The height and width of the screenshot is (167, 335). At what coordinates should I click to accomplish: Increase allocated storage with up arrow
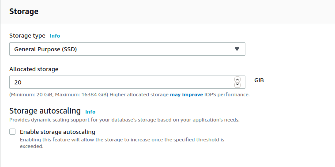click(237, 80)
